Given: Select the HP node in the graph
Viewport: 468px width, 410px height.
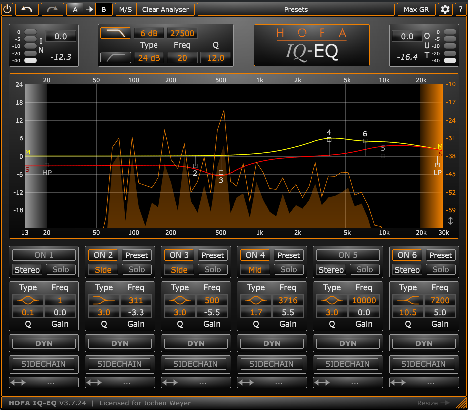Looking at the screenshot, I should coord(47,165).
